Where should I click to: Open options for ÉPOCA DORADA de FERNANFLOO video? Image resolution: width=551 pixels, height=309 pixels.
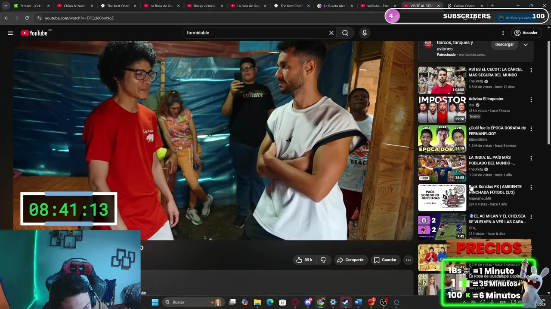point(531,129)
